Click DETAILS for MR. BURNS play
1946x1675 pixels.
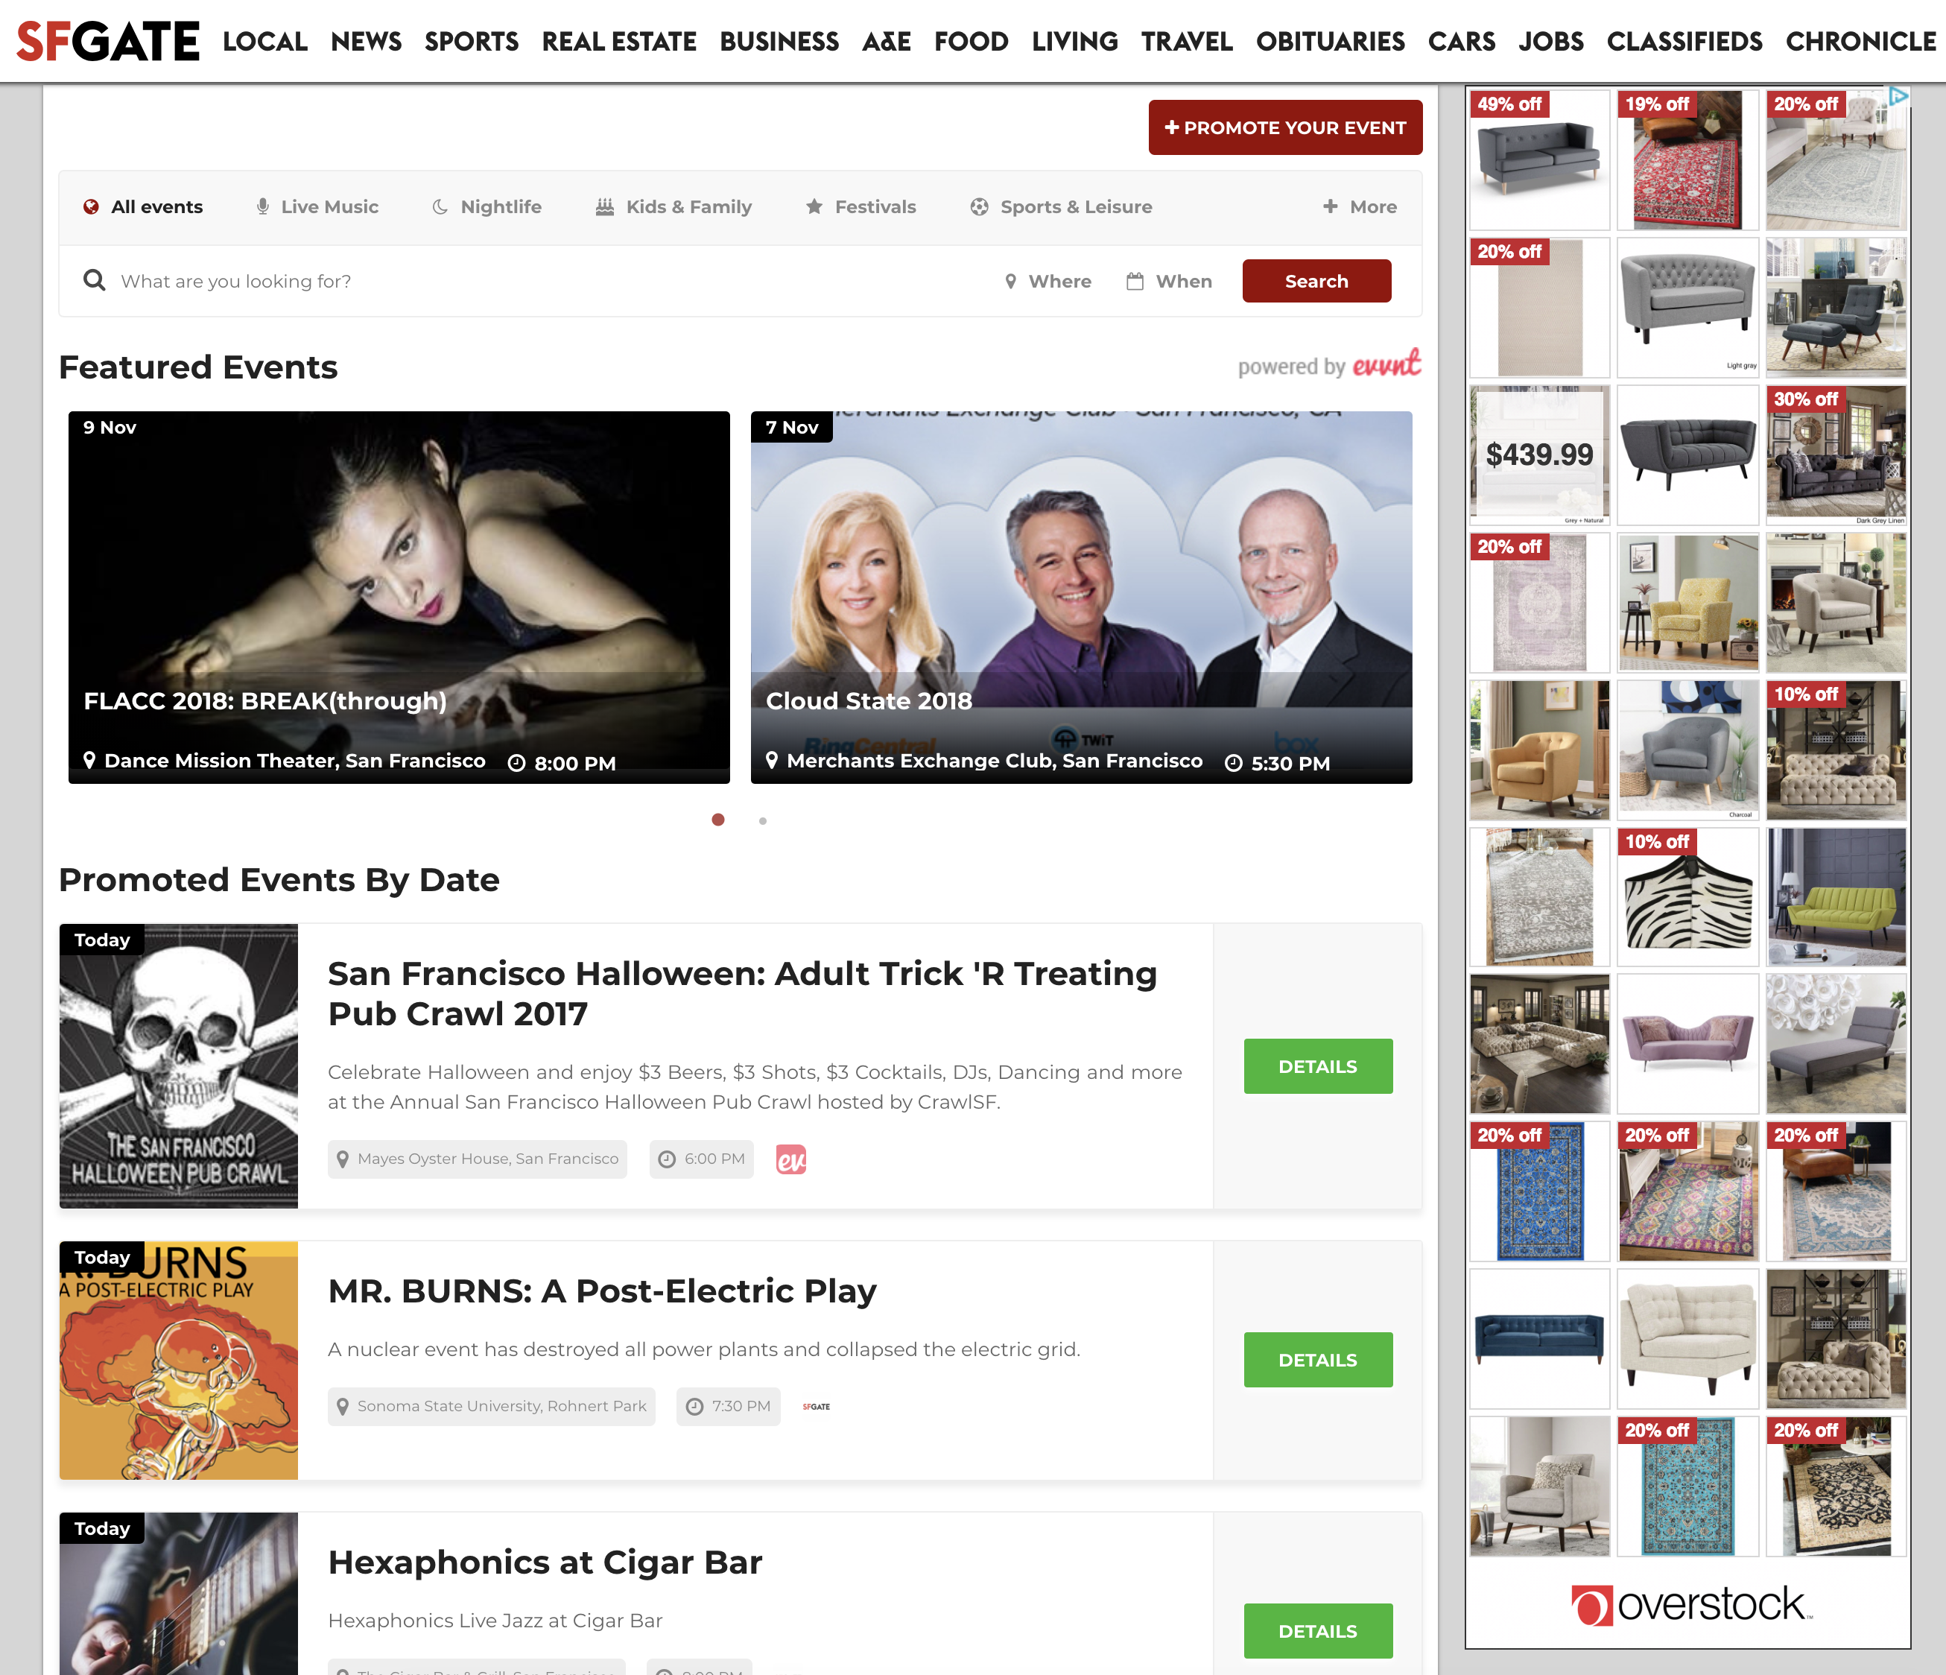1318,1359
